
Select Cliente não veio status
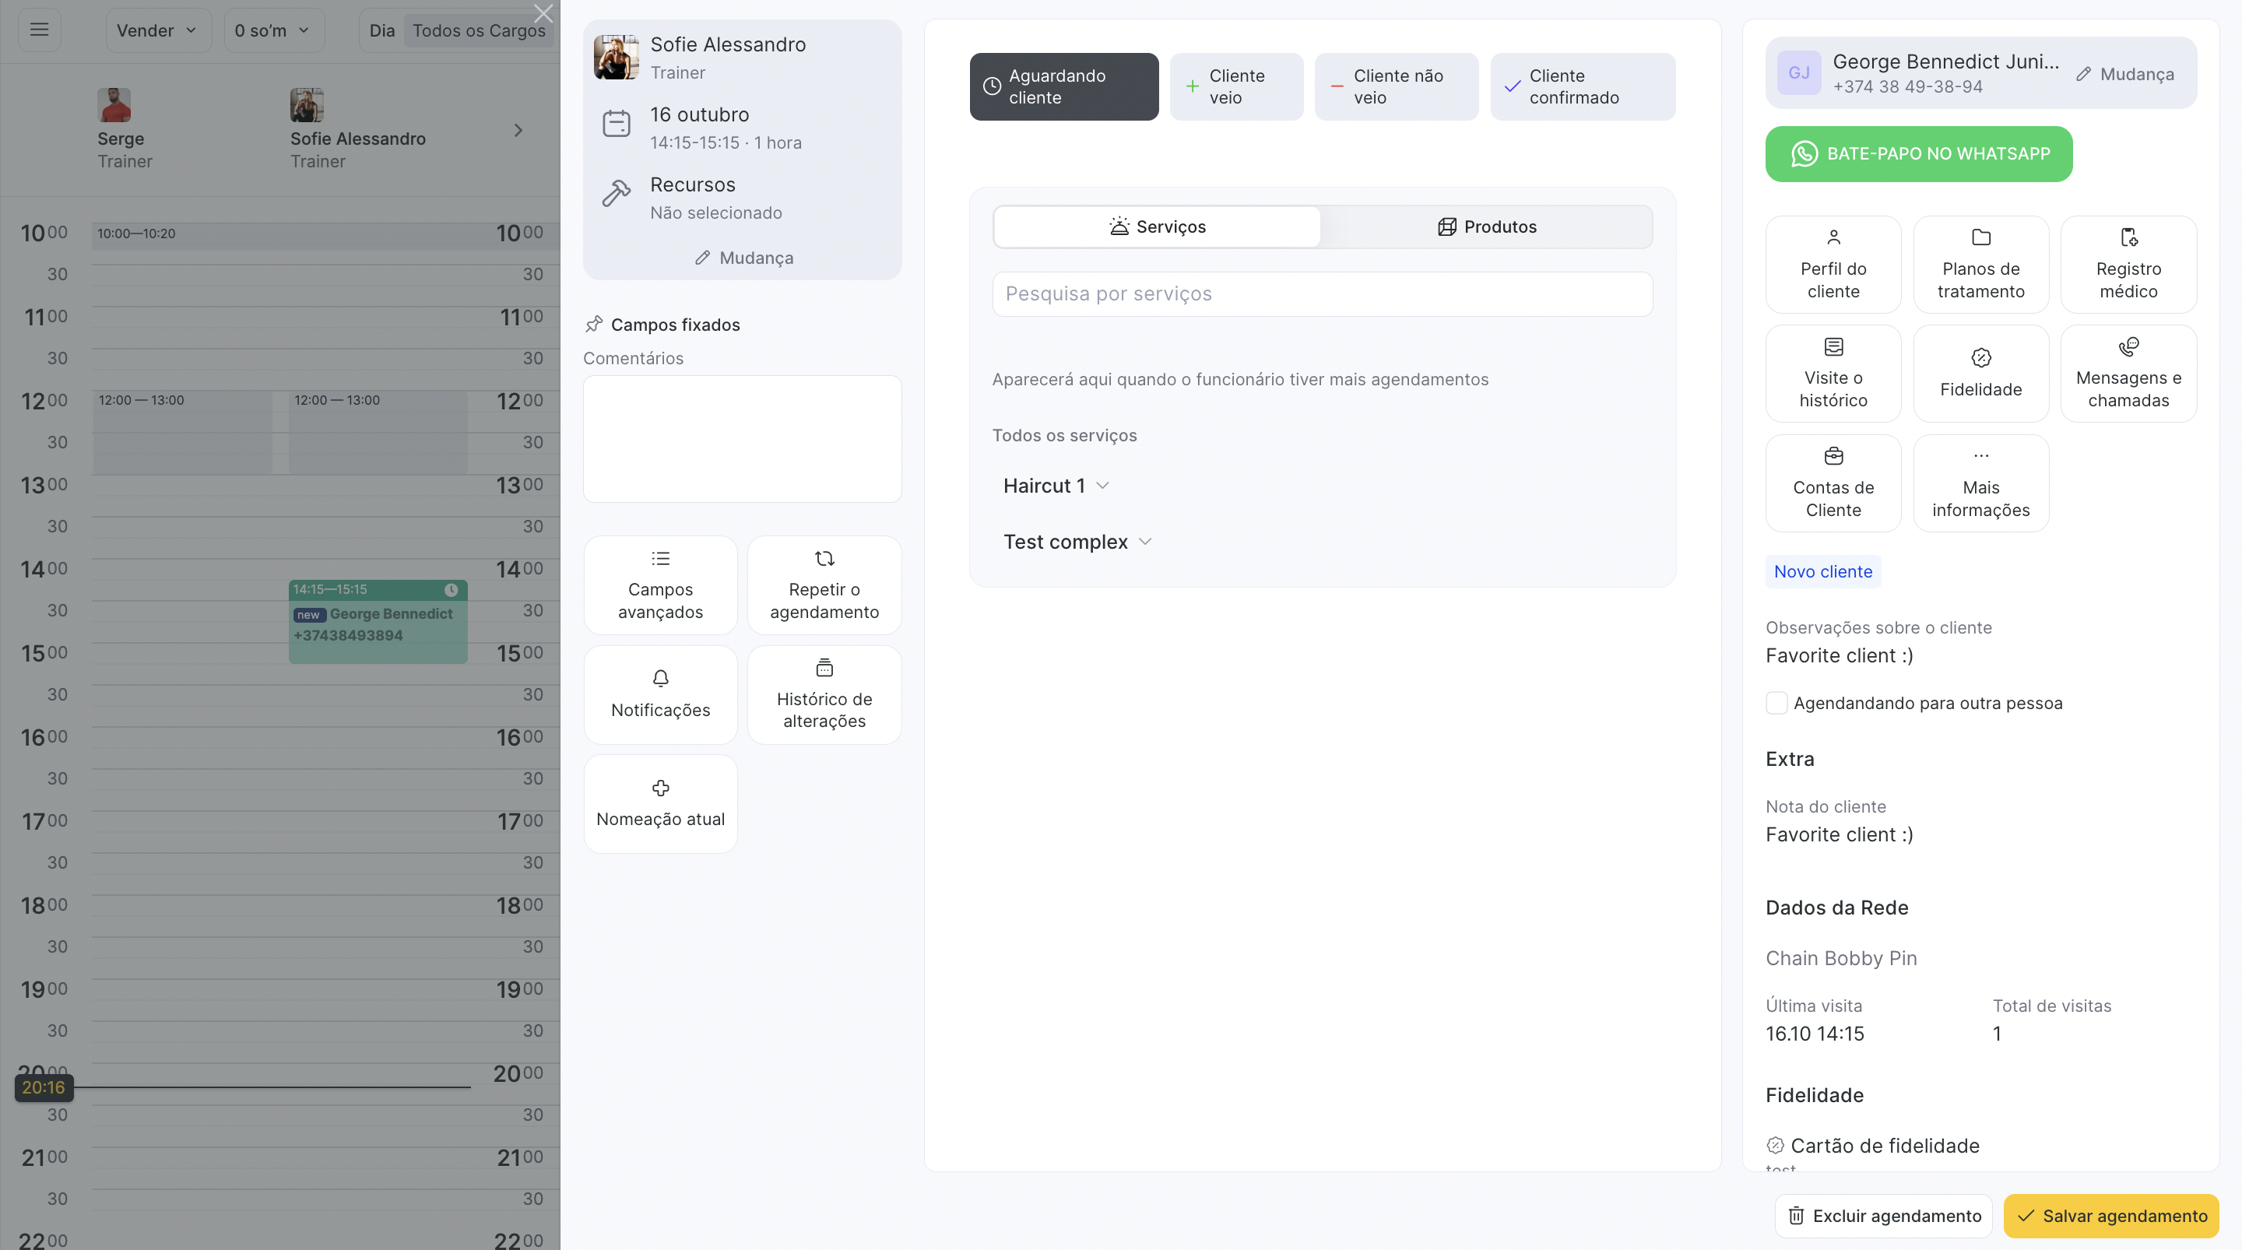coord(1395,87)
